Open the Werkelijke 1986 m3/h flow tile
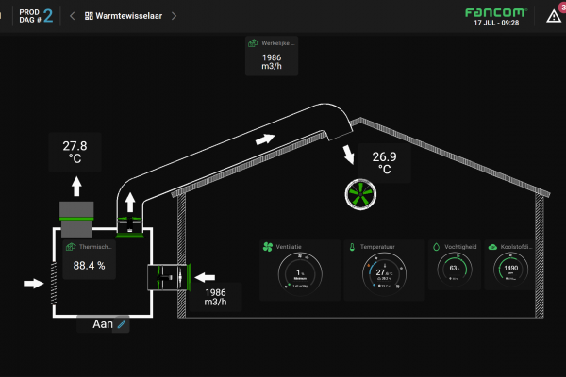This screenshot has height=377, width=566. (x=271, y=57)
